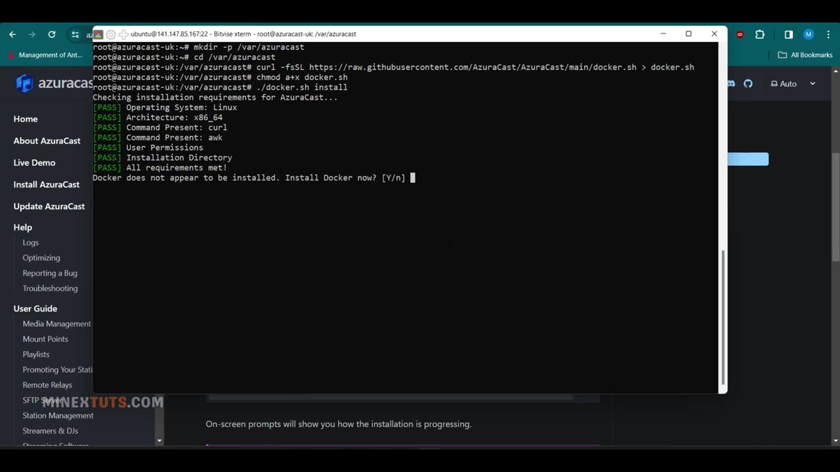Toggle the browser side panel
The image size is (840, 472).
[x=789, y=34]
